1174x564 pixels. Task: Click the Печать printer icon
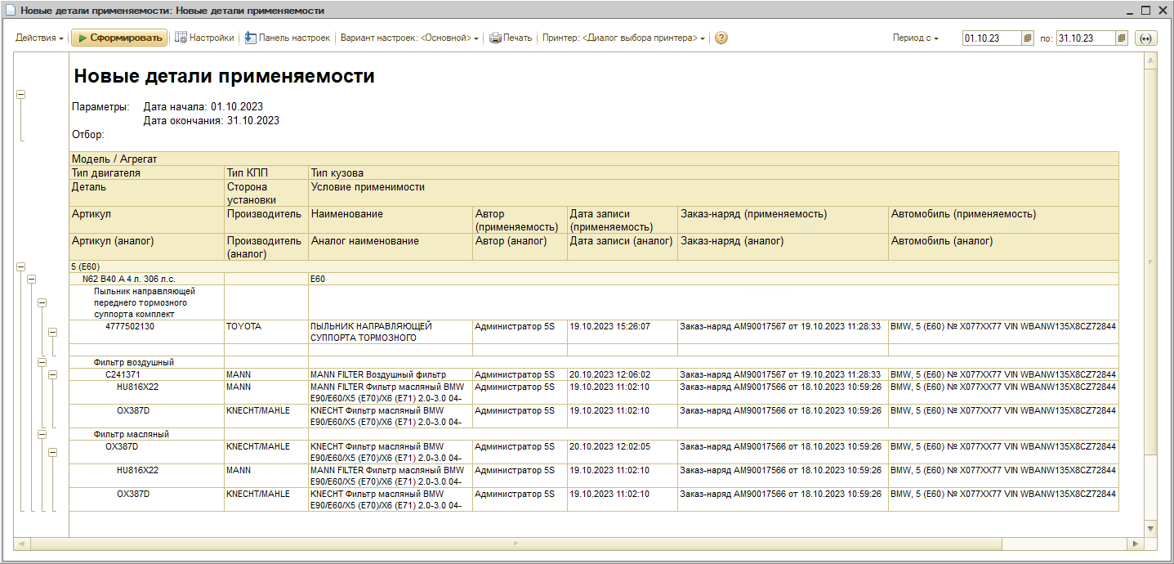coord(511,38)
